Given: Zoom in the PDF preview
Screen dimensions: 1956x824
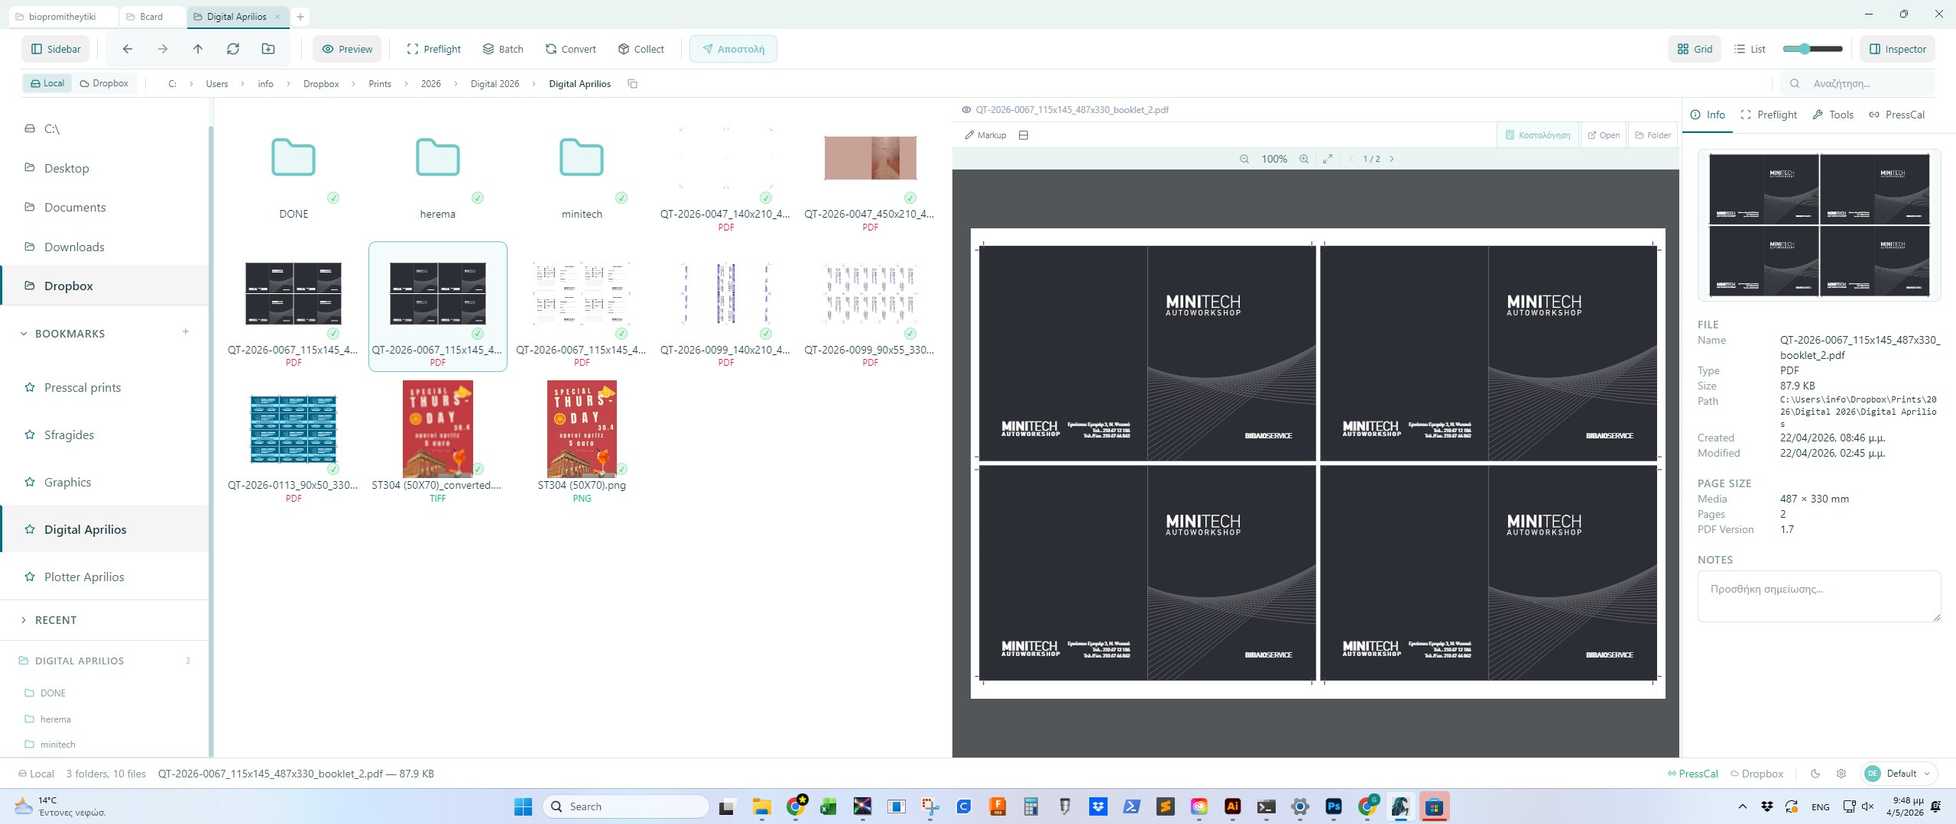Looking at the screenshot, I should (x=1304, y=159).
